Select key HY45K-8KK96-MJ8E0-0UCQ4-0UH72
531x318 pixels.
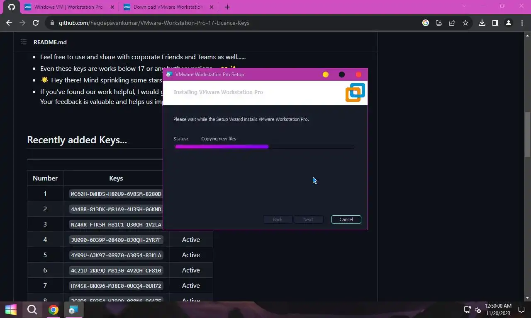tap(116, 286)
